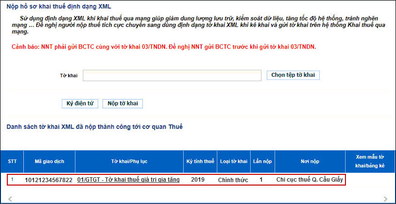Click the 2019 tax period cell

[x=198, y=180]
